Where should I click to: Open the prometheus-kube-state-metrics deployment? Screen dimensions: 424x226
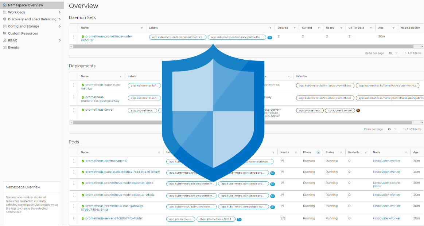click(101, 87)
